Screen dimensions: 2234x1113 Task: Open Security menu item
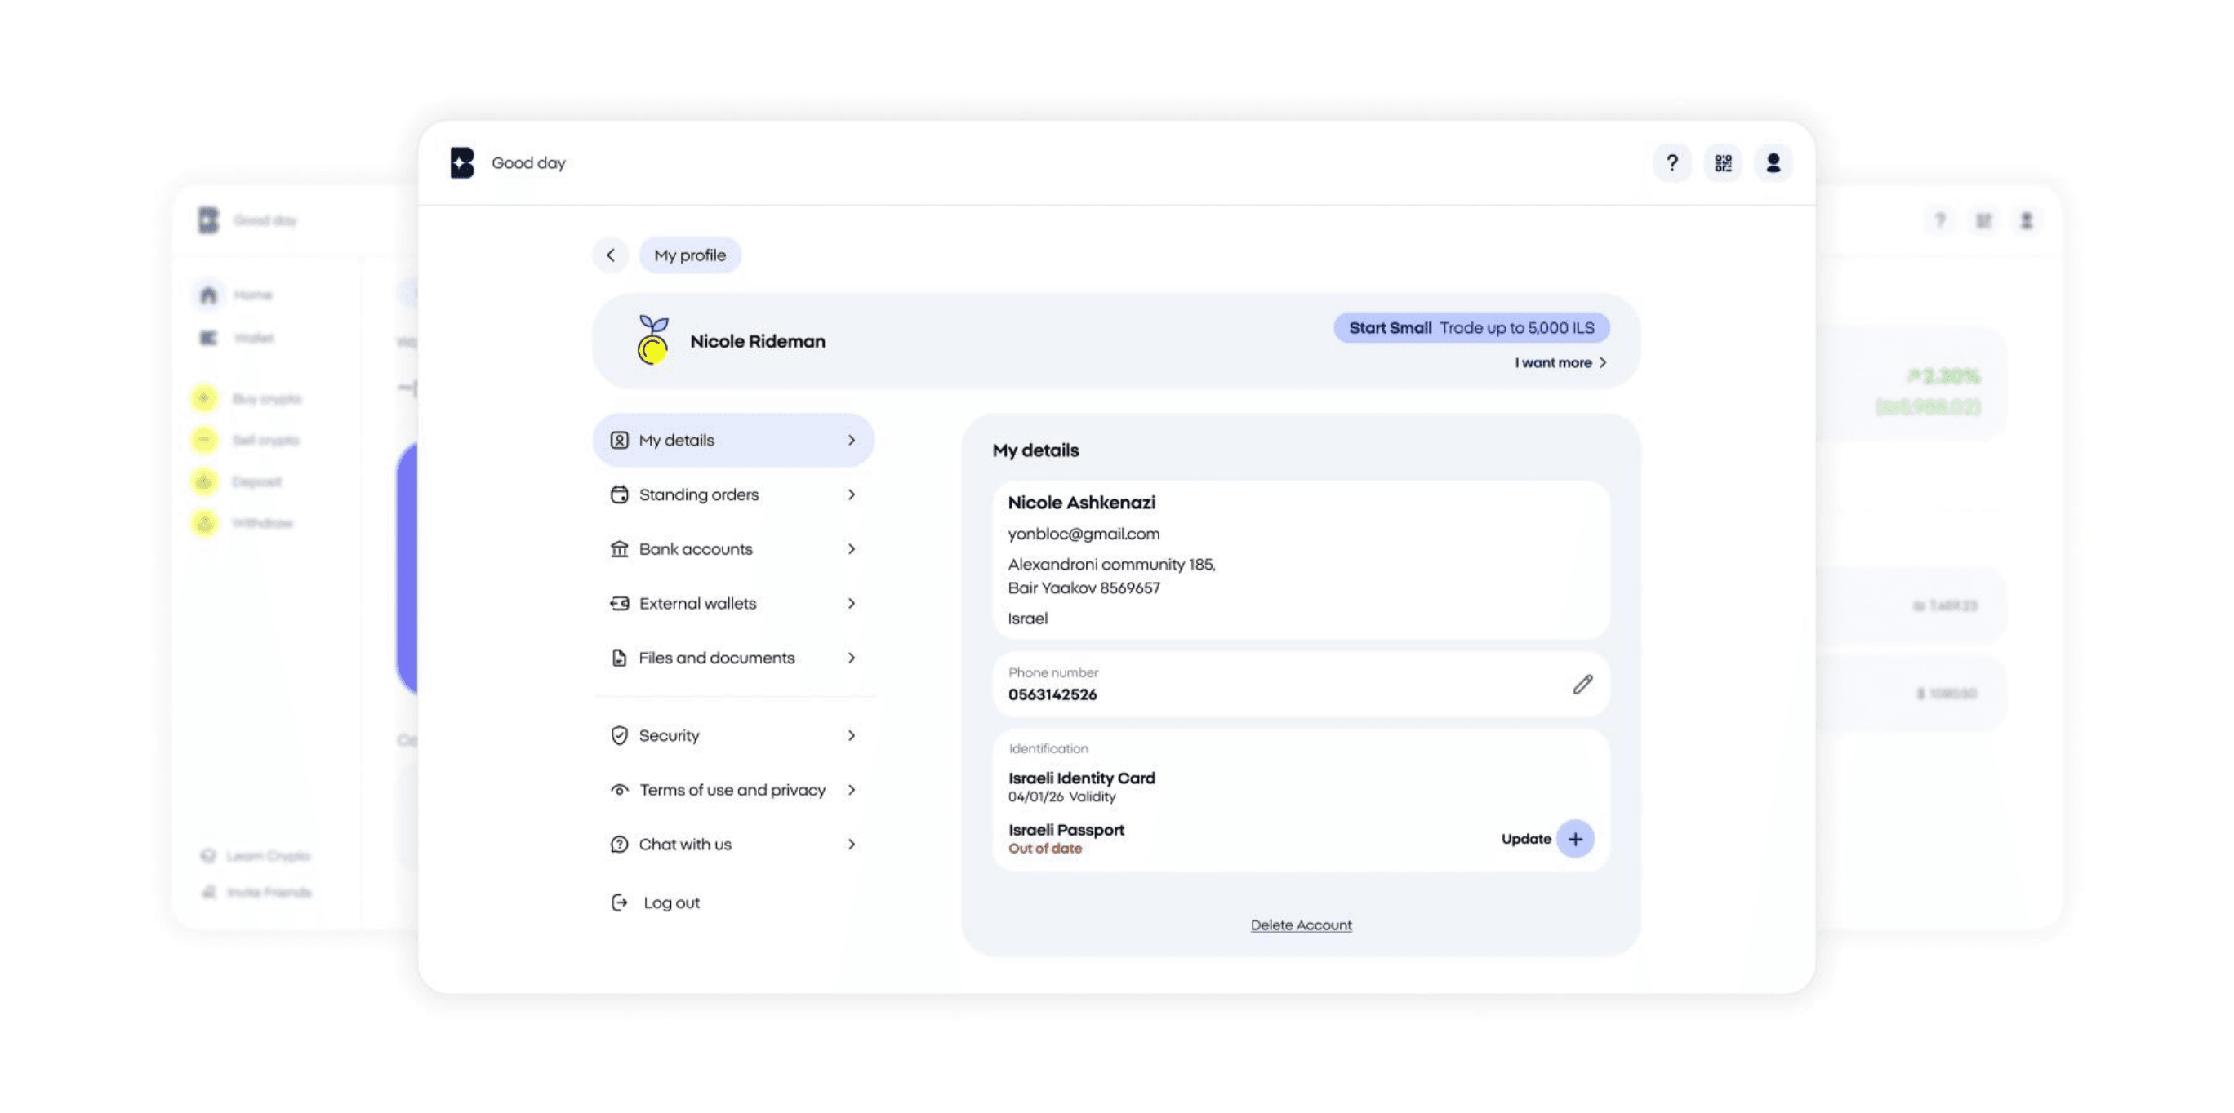(x=732, y=736)
